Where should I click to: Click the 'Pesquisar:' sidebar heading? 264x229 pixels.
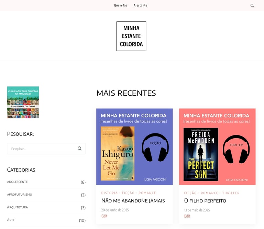(21, 134)
